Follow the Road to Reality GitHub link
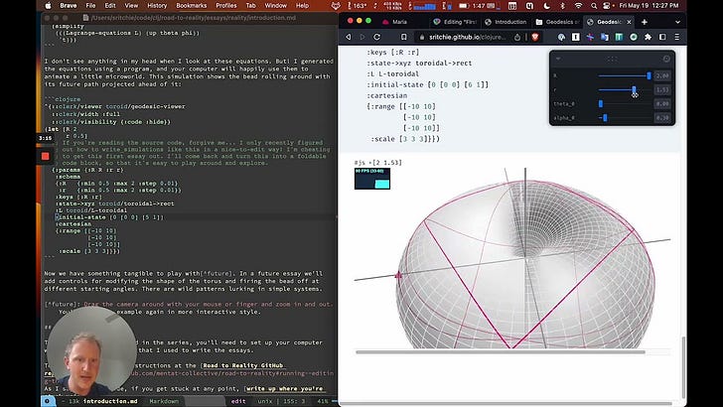723x407 pixels. coord(243,365)
